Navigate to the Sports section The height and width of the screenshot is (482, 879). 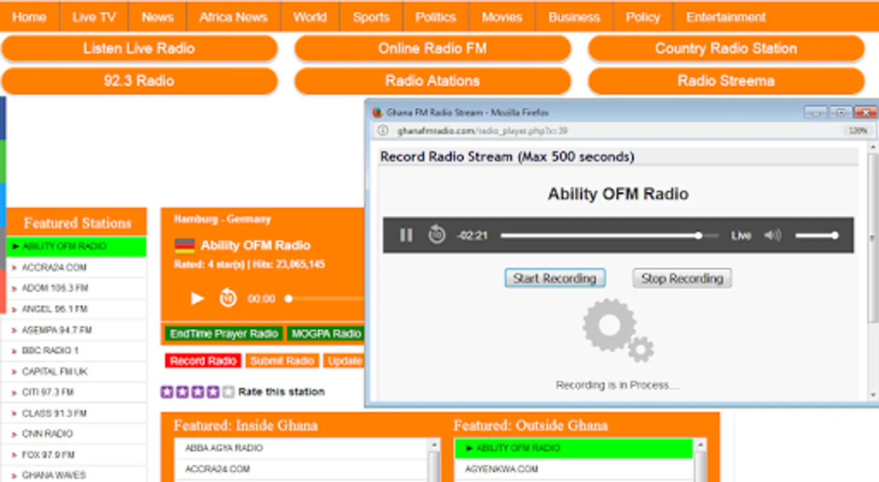point(371,17)
